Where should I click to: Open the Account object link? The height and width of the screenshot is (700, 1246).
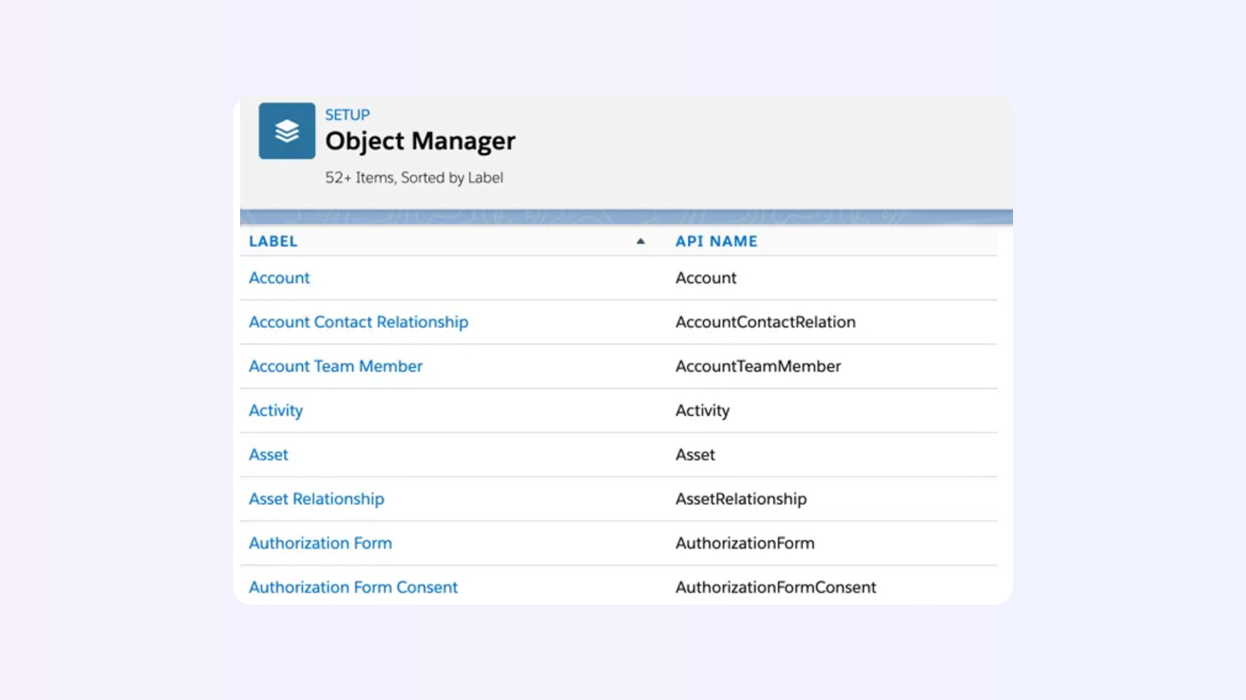pos(279,277)
